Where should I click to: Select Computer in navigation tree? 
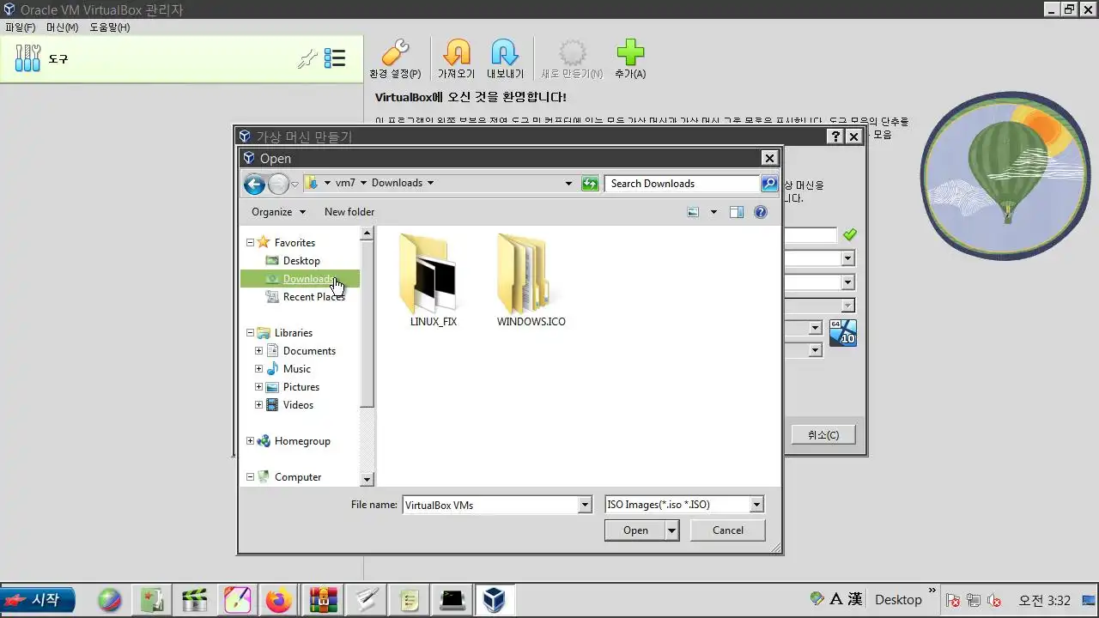tap(298, 477)
